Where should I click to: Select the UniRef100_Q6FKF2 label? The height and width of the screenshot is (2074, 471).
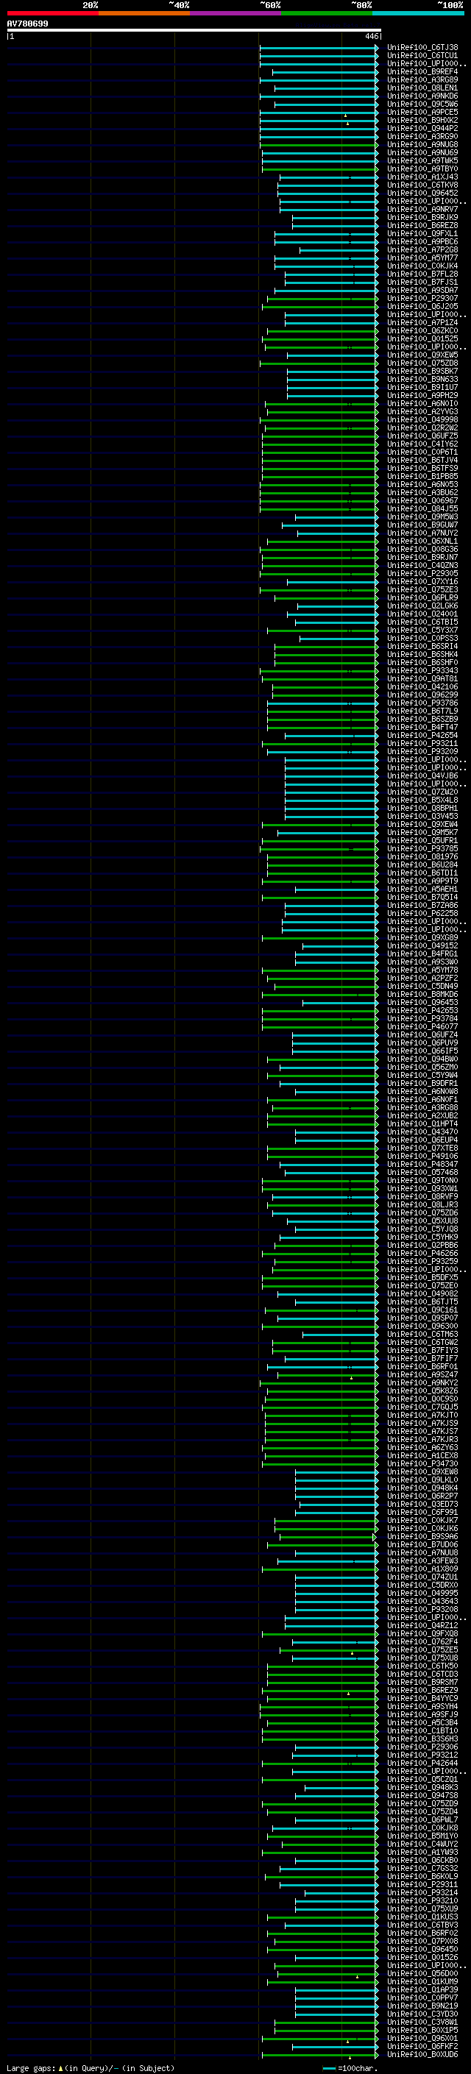[422, 2046]
